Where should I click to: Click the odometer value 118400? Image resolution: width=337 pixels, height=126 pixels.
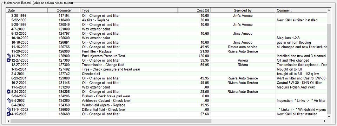click(64, 20)
